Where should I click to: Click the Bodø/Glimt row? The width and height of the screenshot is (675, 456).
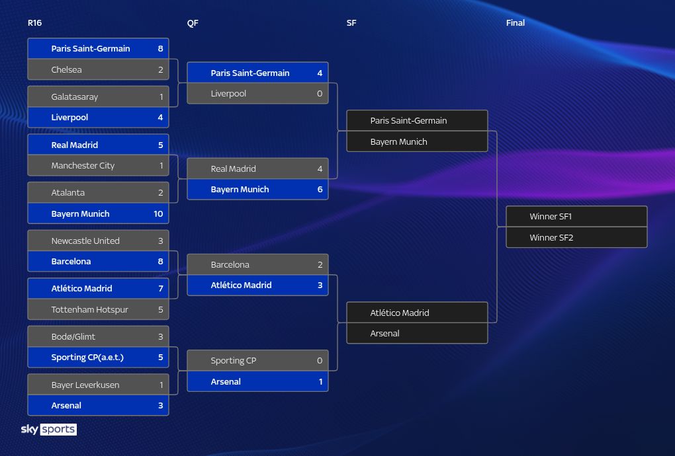point(98,336)
